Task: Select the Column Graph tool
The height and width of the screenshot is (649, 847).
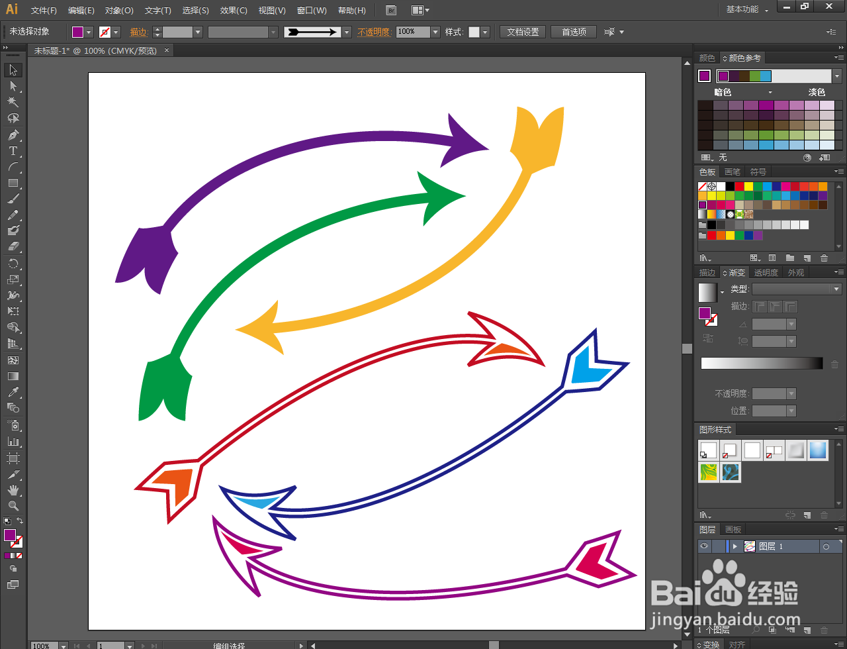Action: click(x=13, y=441)
